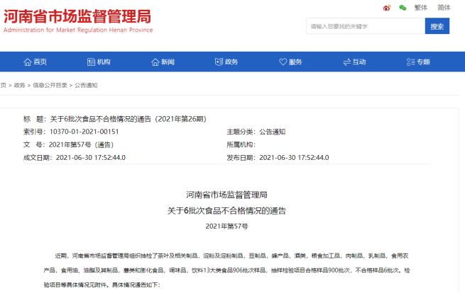Switch to 繁体 traditional Chinese
The width and height of the screenshot is (465, 293).
point(421,8)
